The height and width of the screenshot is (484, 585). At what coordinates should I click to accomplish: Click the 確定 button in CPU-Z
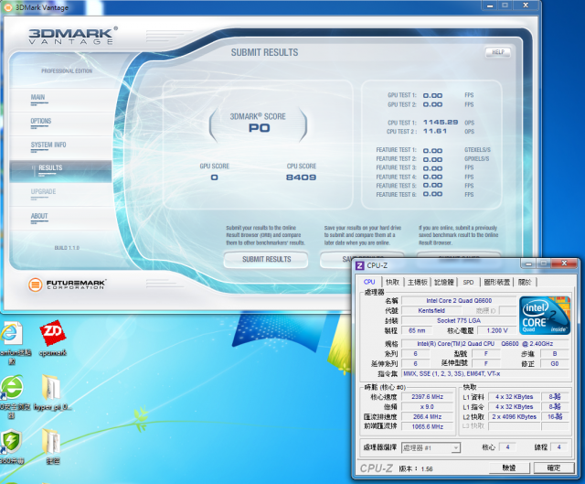pyautogui.click(x=554, y=468)
